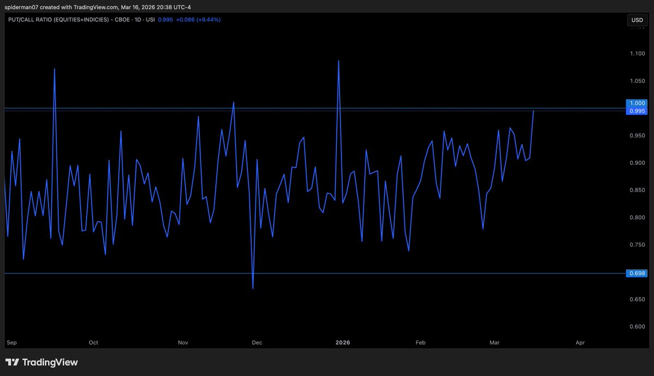Click the 2026 label on time axis

[343, 343]
